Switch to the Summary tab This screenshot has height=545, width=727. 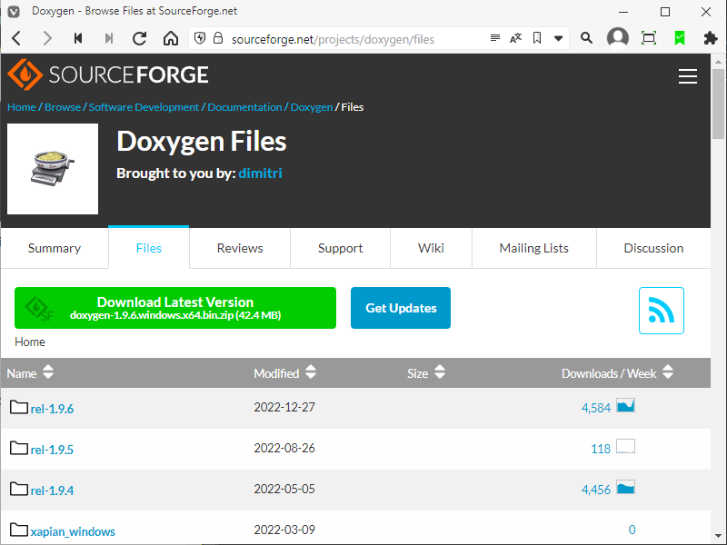point(55,248)
